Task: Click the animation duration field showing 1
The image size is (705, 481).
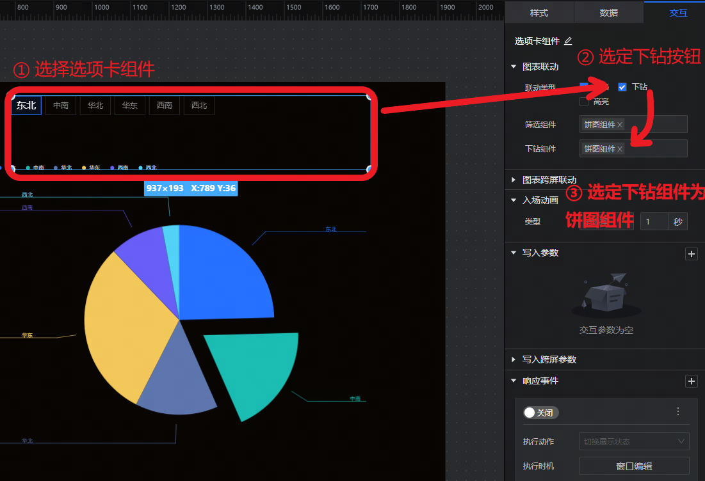Action: point(654,222)
